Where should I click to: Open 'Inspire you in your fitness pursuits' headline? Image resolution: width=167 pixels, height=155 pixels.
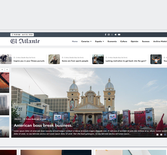pos(29,61)
